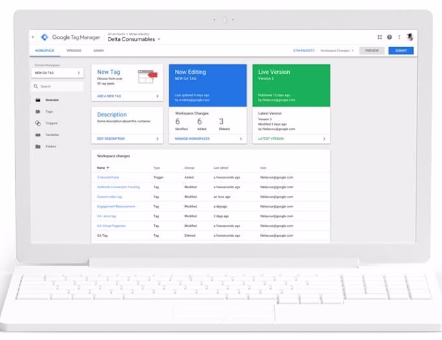442x340 pixels.
Task: Open the AdWords Conversion Tracking tag link
Action: (x=119, y=187)
